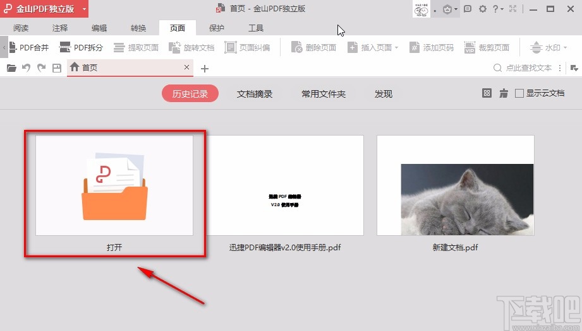Click the 首页 home tab
Screen dimensions: 582x331
pos(130,67)
